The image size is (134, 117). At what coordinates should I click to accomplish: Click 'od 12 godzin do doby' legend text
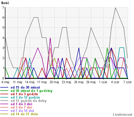29,101
